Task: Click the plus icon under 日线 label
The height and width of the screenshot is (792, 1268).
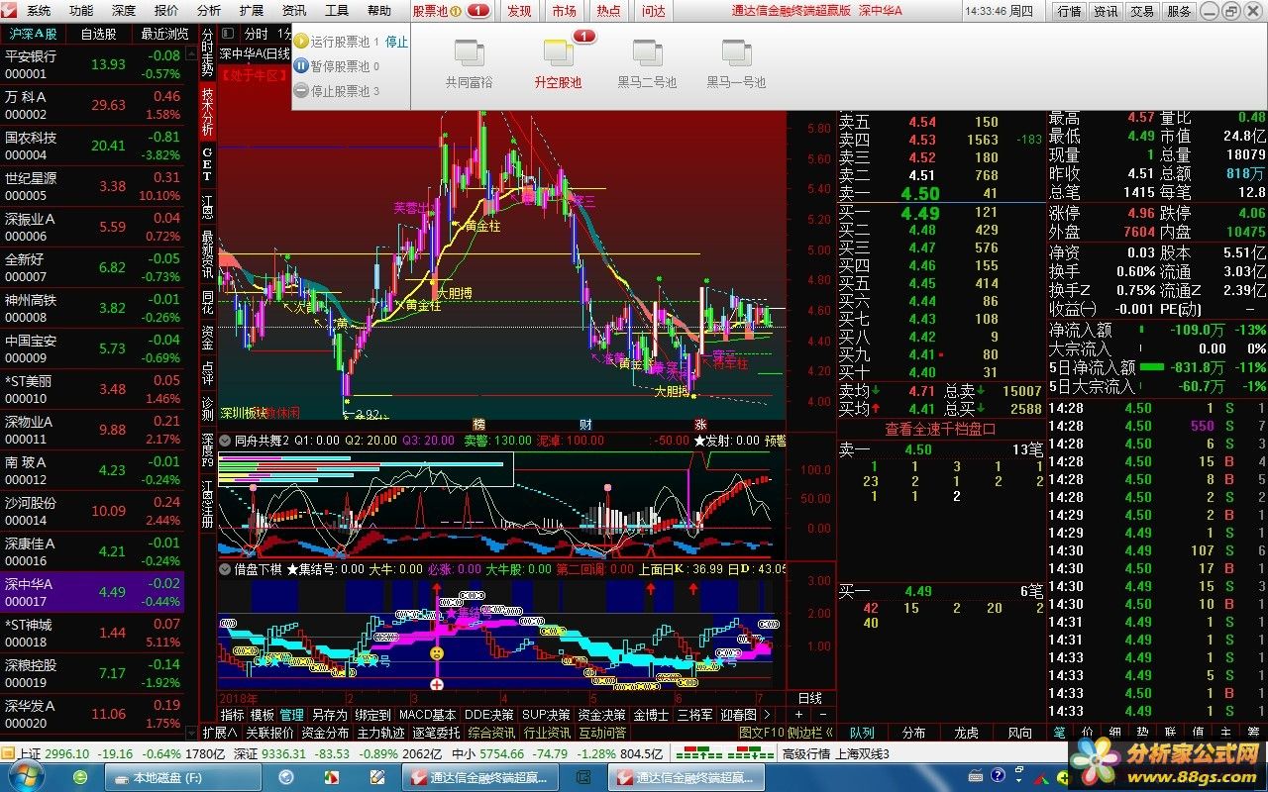Action: [799, 715]
